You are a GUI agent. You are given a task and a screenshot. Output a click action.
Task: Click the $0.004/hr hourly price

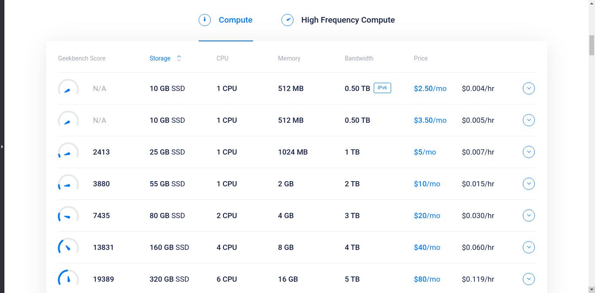pyautogui.click(x=478, y=88)
